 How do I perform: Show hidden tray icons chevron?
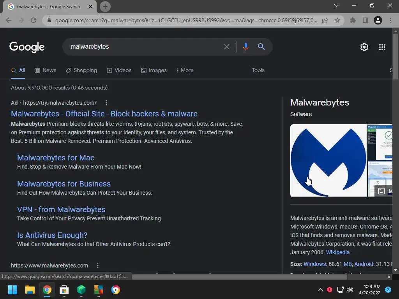tap(320, 290)
